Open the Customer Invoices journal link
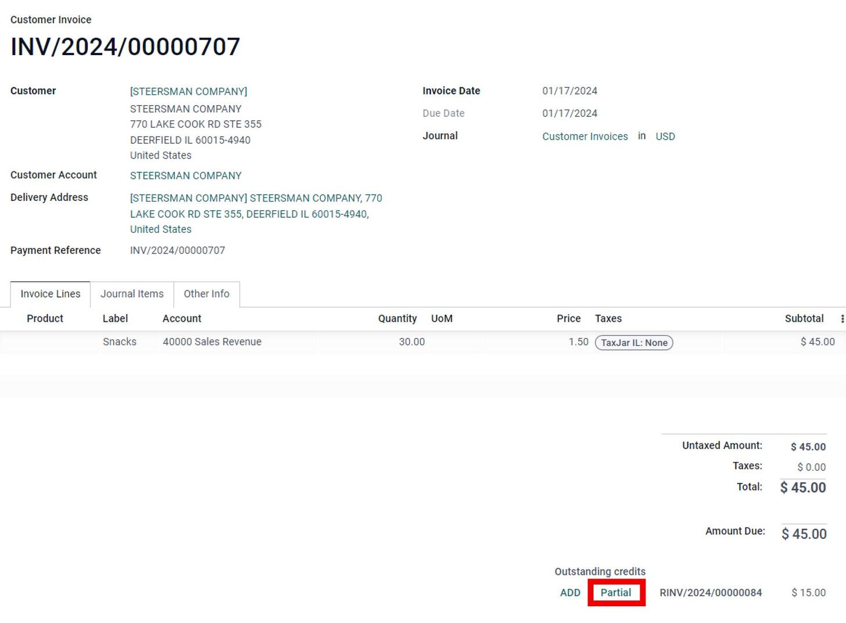 pyautogui.click(x=585, y=136)
